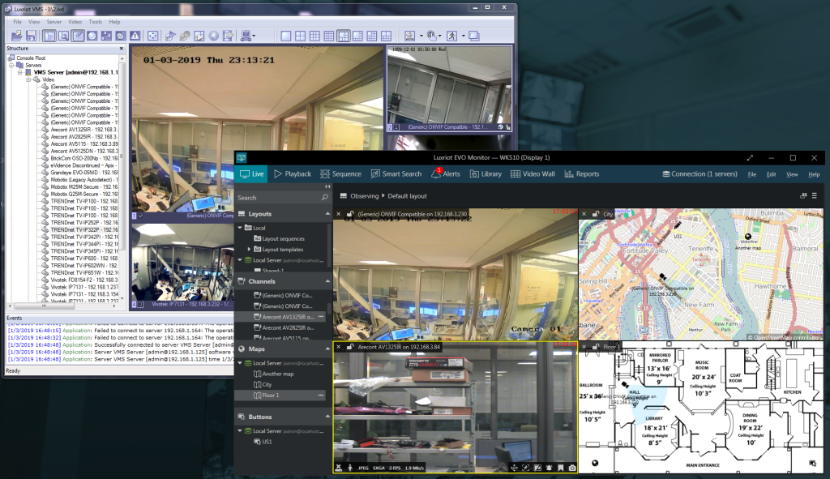Viewport: 830px width, 479px height.
Task: Click the motion person icon on Arecont tile bottom bar
Action: [350, 468]
